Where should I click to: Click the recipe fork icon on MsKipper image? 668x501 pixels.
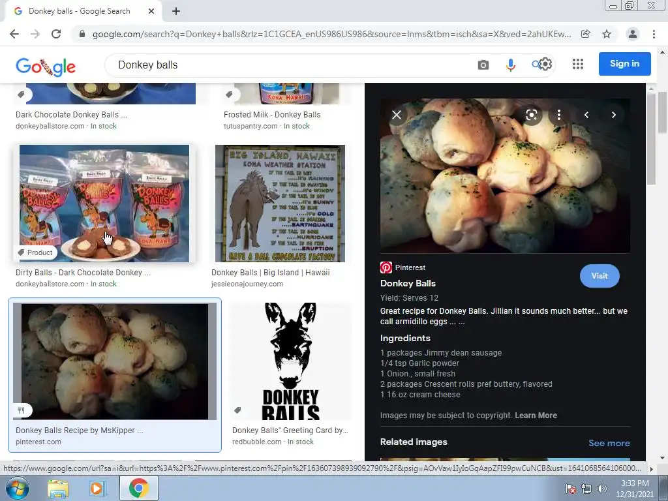pos(22,410)
